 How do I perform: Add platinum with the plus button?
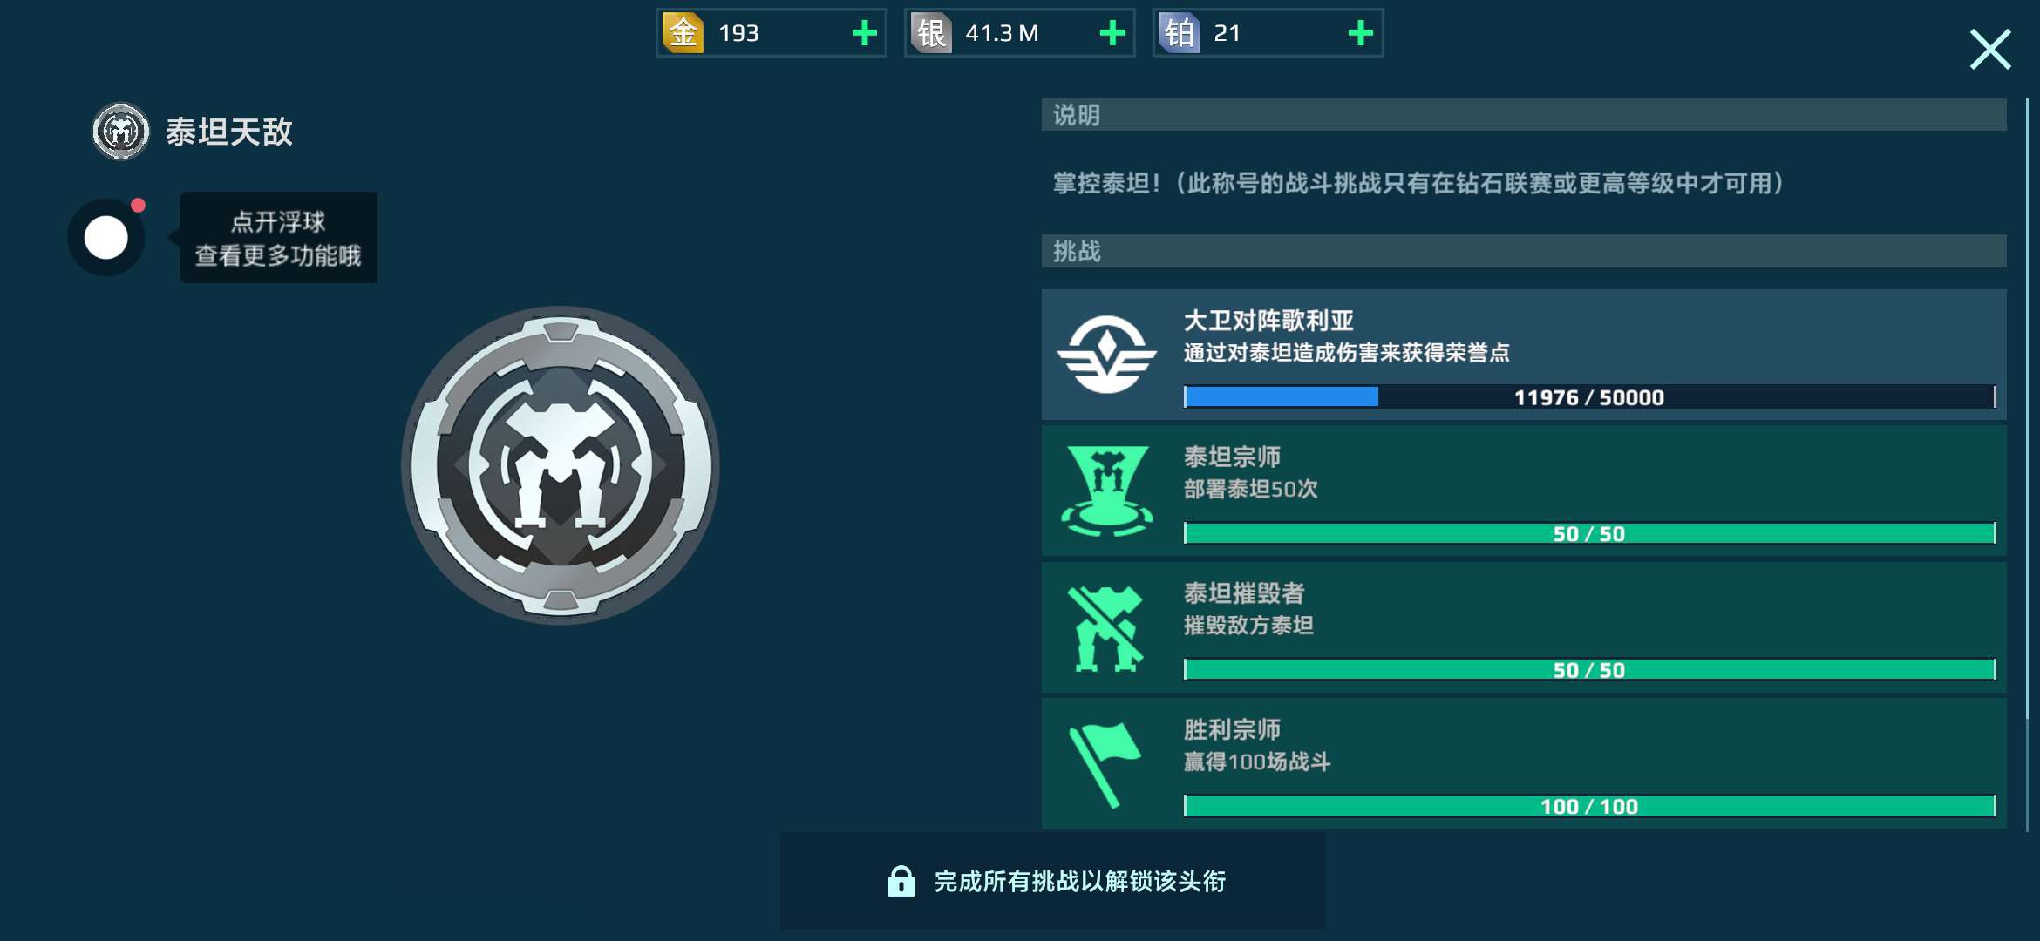pyautogui.click(x=1360, y=33)
